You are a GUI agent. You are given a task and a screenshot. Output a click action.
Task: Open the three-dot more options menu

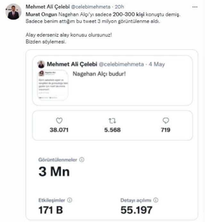(x=195, y=7)
